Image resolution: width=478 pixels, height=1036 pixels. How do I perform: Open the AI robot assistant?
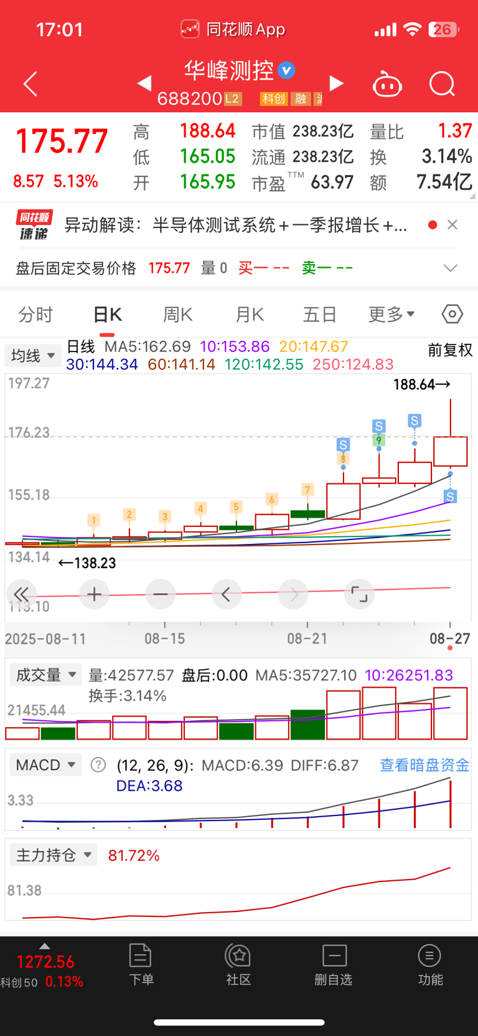pyautogui.click(x=387, y=84)
